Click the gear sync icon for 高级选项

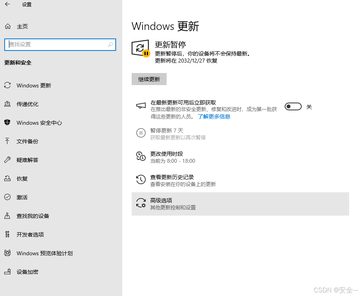click(141, 203)
